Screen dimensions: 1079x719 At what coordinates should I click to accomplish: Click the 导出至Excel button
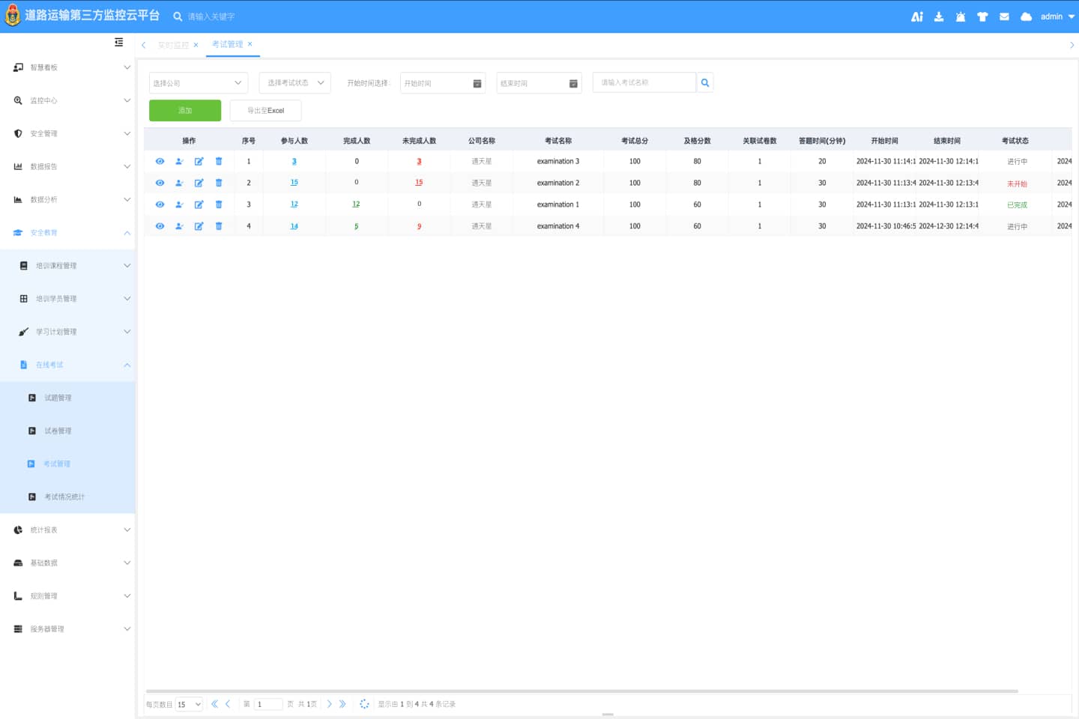pos(266,110)
